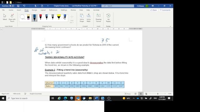Open the File tab
Screen dimensions: 200x112
[x=3, y=10]
